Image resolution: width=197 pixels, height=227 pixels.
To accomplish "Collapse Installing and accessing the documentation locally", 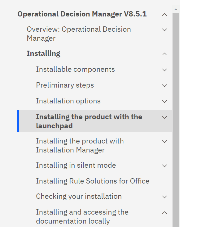I will pos(164,213).
